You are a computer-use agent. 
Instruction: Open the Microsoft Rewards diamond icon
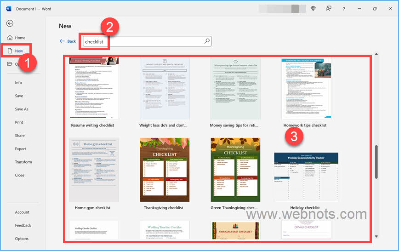(x=313, y=8)
